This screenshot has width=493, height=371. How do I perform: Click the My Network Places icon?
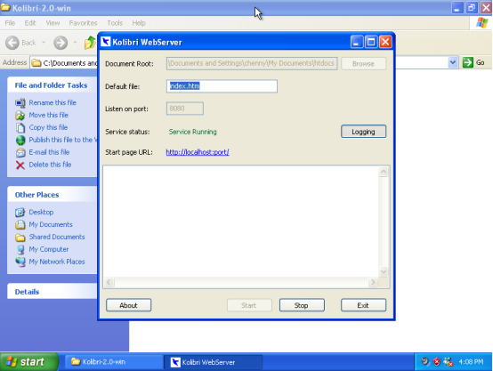[x=20, y=262]
